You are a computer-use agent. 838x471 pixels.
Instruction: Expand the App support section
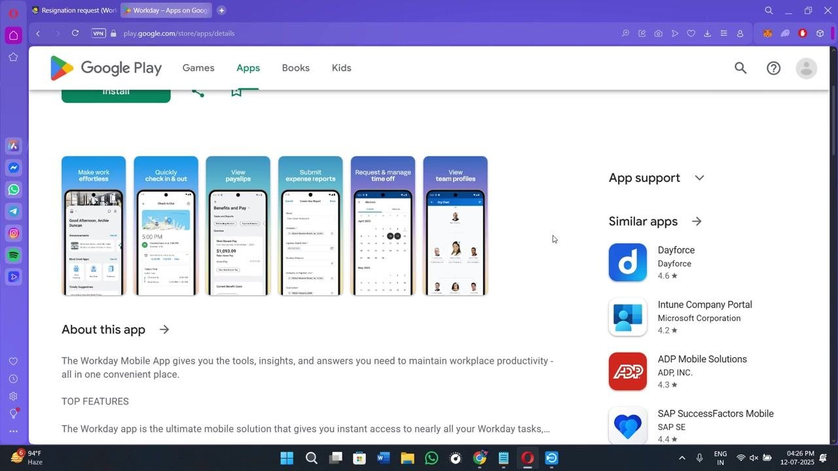point(699,178)
